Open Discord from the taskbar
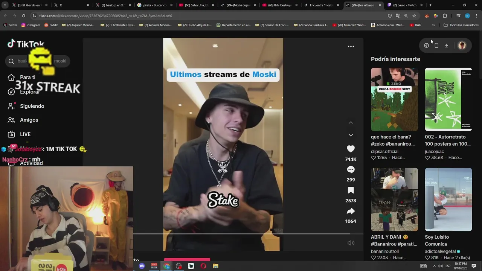Viewport: 482px width, 271px height. pyautogui.click(x=142, y=266)
